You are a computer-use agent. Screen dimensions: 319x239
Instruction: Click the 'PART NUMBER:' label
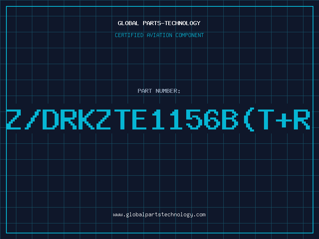coord(159,91)
